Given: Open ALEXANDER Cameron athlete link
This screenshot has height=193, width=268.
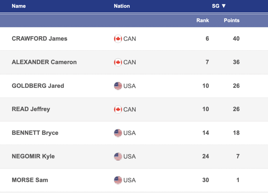Looking at the screenshot, I should [x=44, y=62].
